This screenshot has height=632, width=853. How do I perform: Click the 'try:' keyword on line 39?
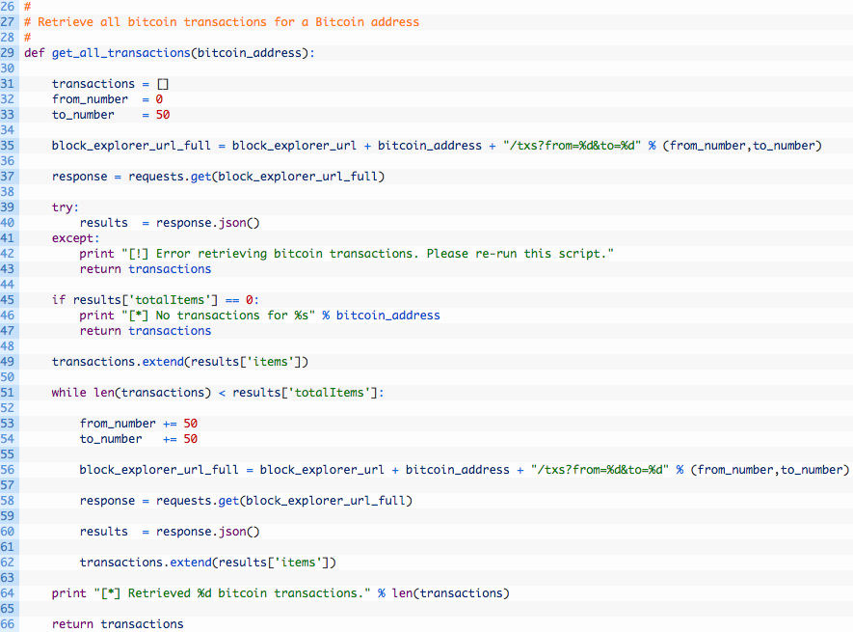tap(66, 207)
